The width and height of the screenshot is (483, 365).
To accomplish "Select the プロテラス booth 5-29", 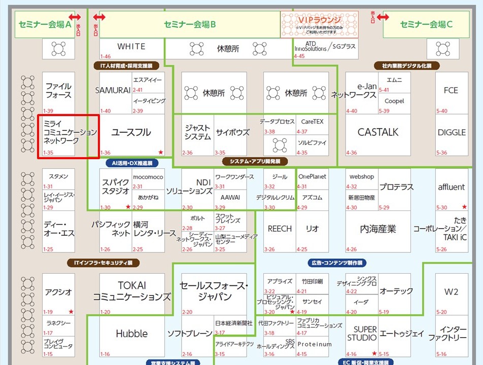I will click(394, 189).
